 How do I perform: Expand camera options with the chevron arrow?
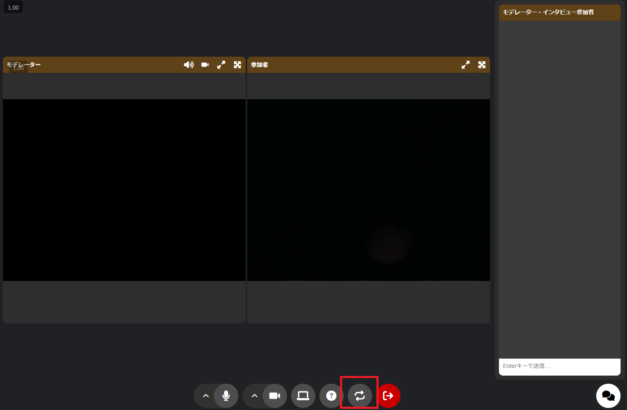[x=255, y=395]
